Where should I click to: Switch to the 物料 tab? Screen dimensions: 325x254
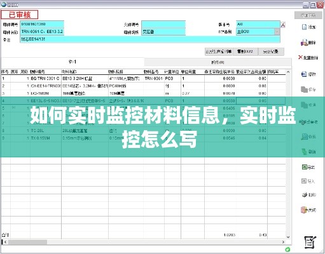[73, 62]
